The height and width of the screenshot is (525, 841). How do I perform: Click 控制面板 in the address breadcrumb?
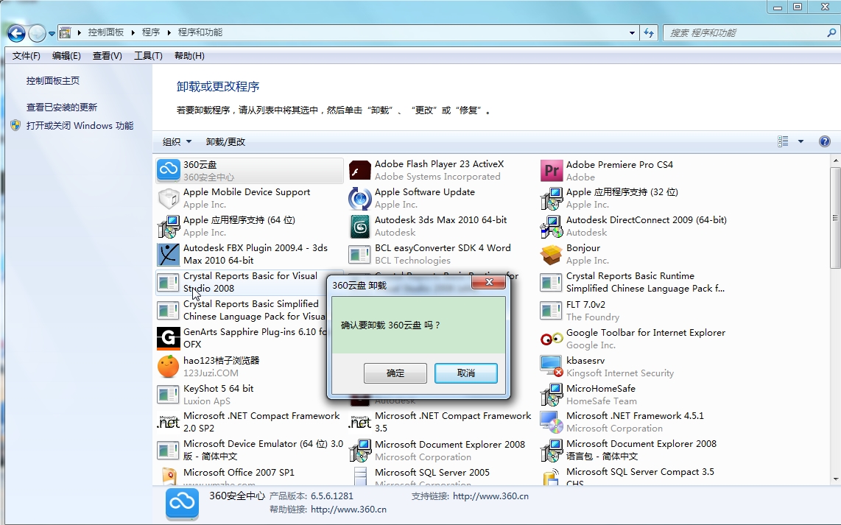tap(106, 32)
